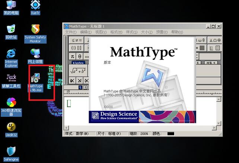Open the 文件(F) menu in MathType

pos(71,32)
